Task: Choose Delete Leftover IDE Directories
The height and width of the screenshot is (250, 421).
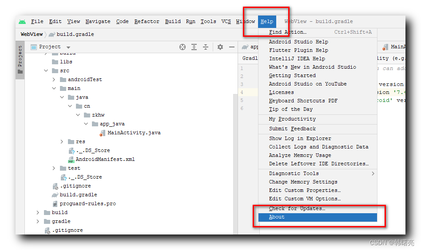Action: (318, 164)
